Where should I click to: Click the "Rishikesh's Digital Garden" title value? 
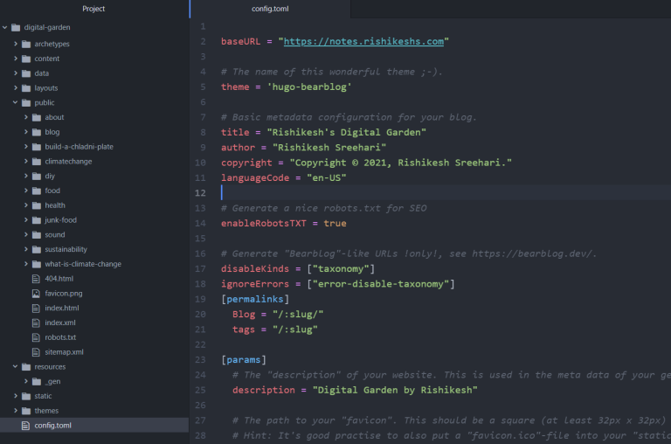pyautogui.click(x=346, y=132)
